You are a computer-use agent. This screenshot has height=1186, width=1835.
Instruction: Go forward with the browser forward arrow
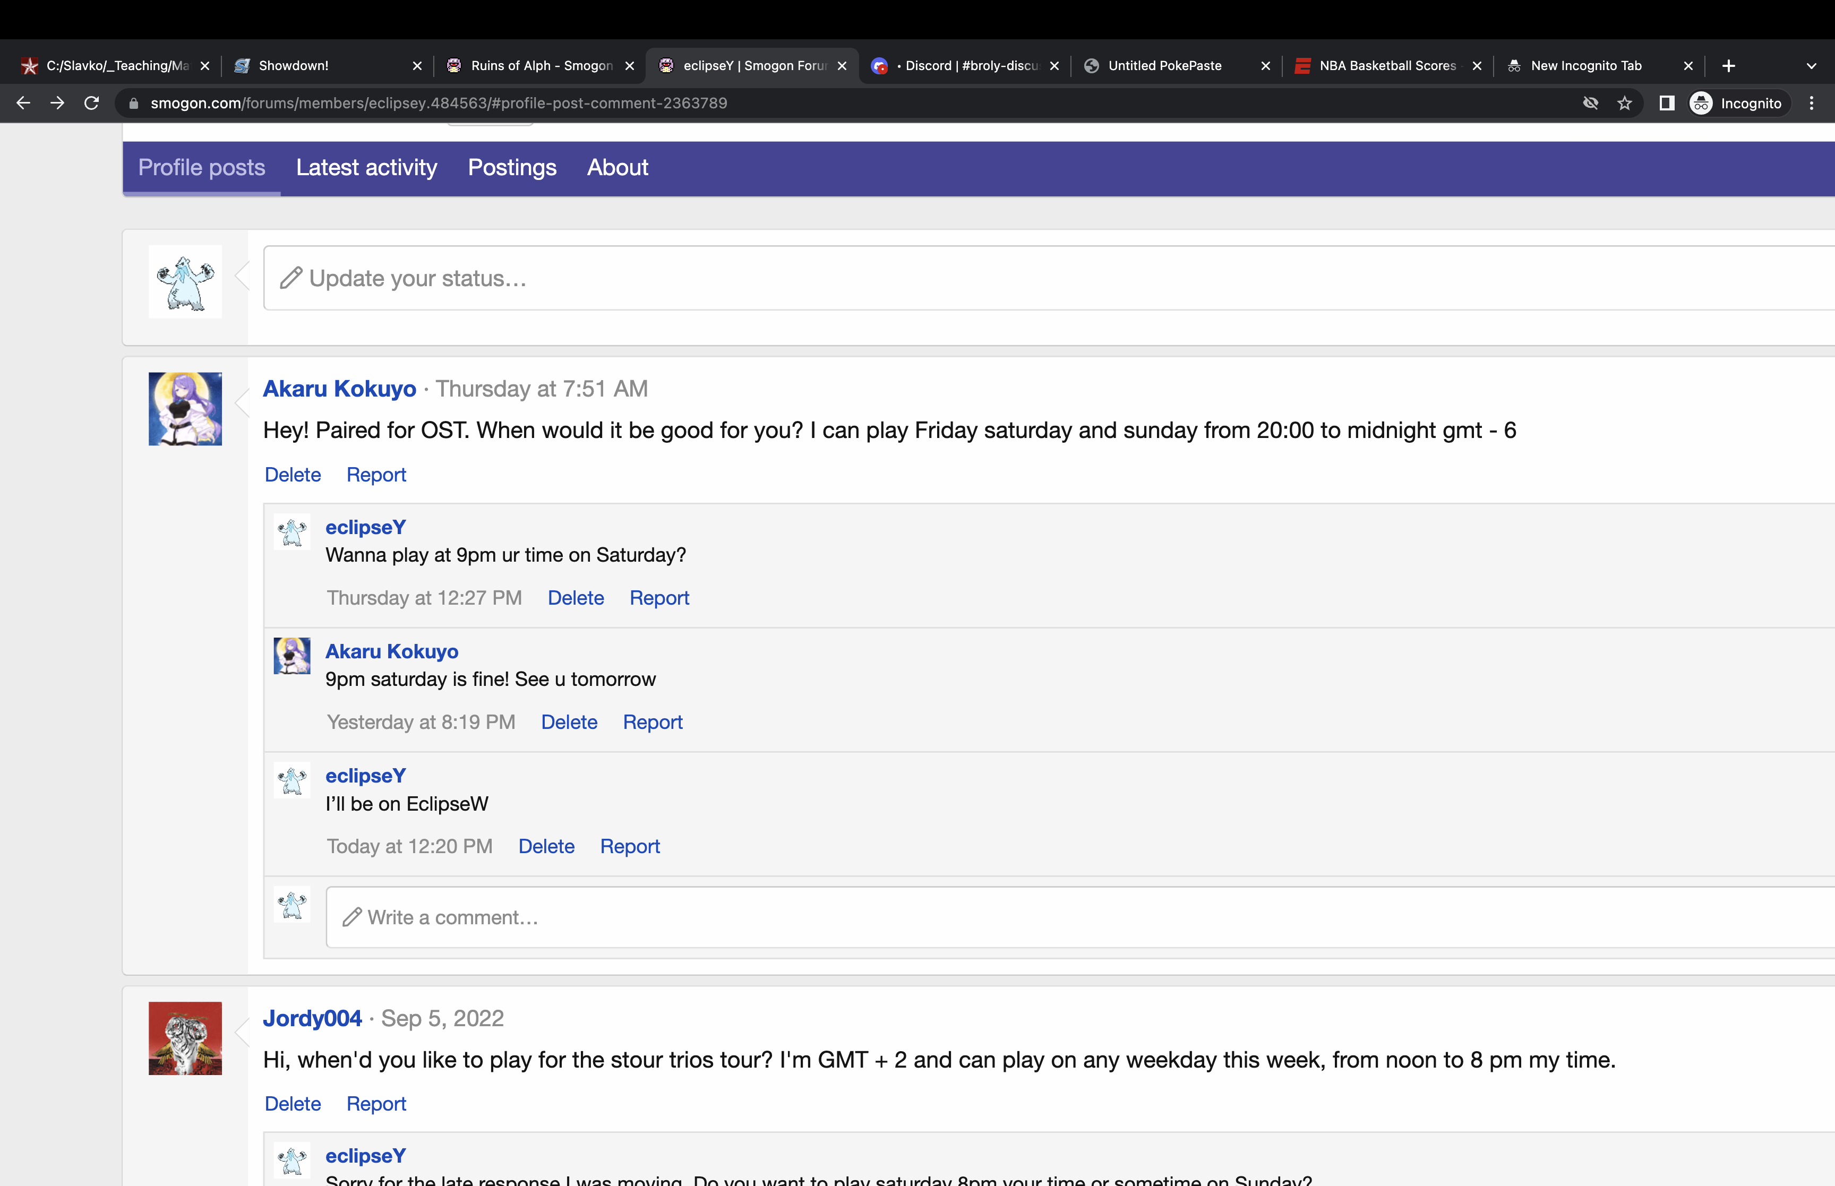[57, 103]
